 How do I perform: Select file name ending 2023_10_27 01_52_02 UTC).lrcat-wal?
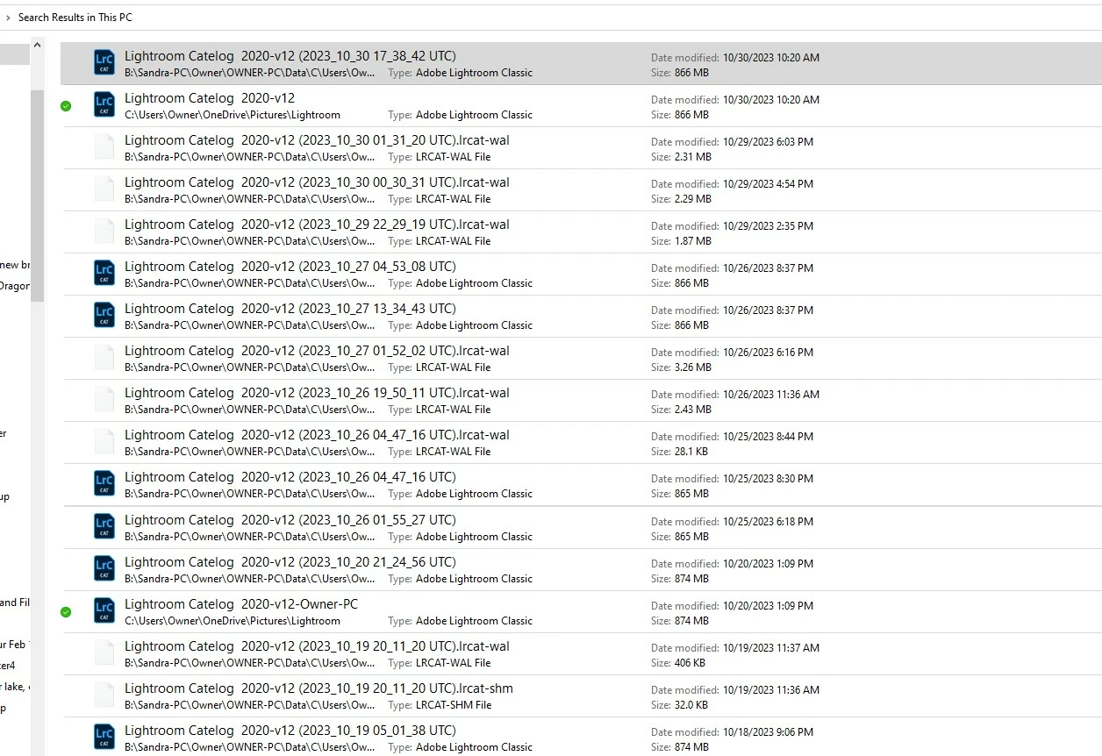tap(317, 351)
